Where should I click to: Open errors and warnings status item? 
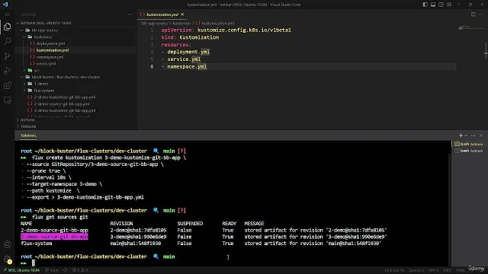(80, 270)
